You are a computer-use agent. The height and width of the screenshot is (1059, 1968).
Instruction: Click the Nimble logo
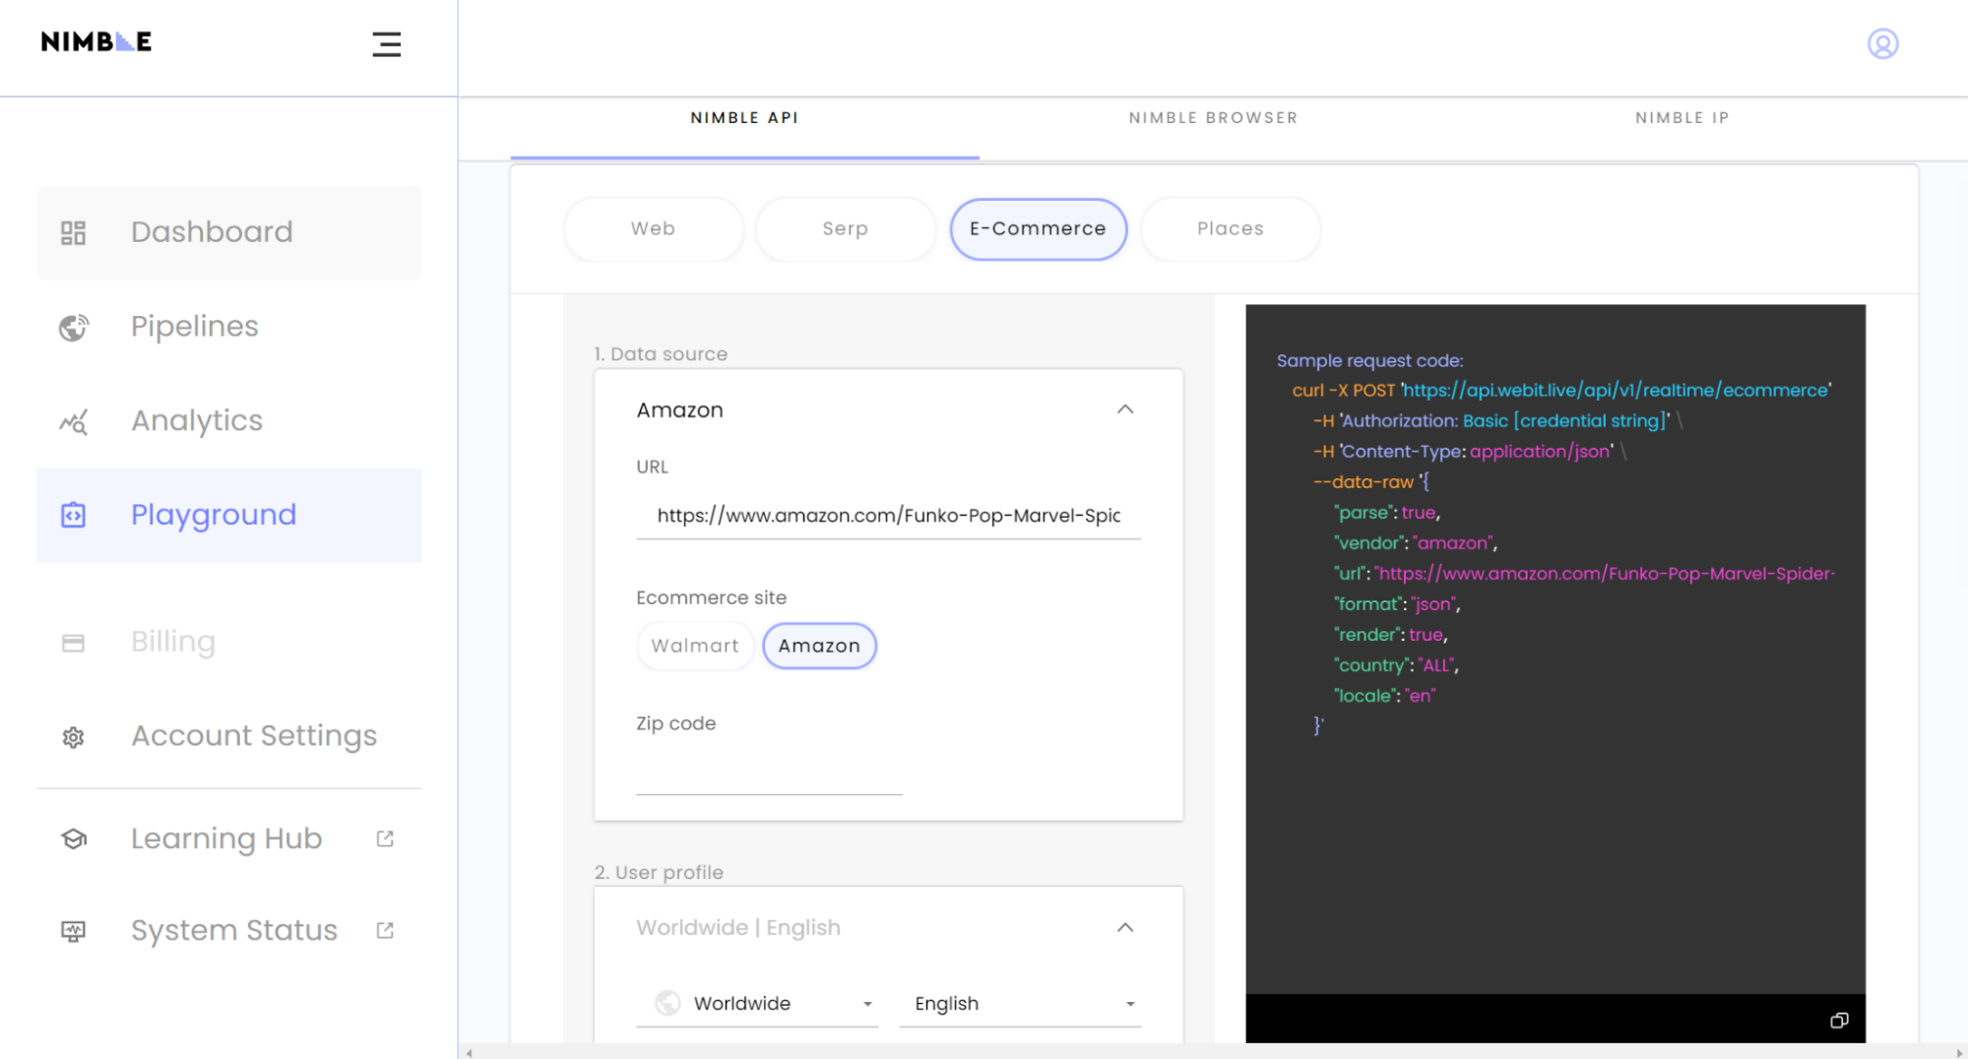coord(96,41)
